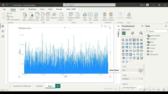Switch to Report view in left sidebar
This screenshot has height=94, width=168.
coord(3,26)
